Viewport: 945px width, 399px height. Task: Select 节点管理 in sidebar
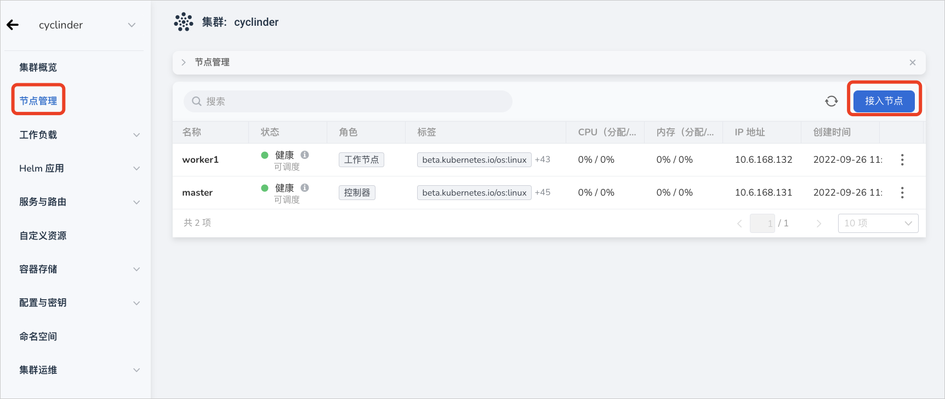pos(38,101)
